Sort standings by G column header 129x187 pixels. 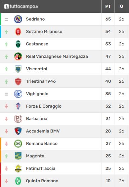tap(122, 6)
